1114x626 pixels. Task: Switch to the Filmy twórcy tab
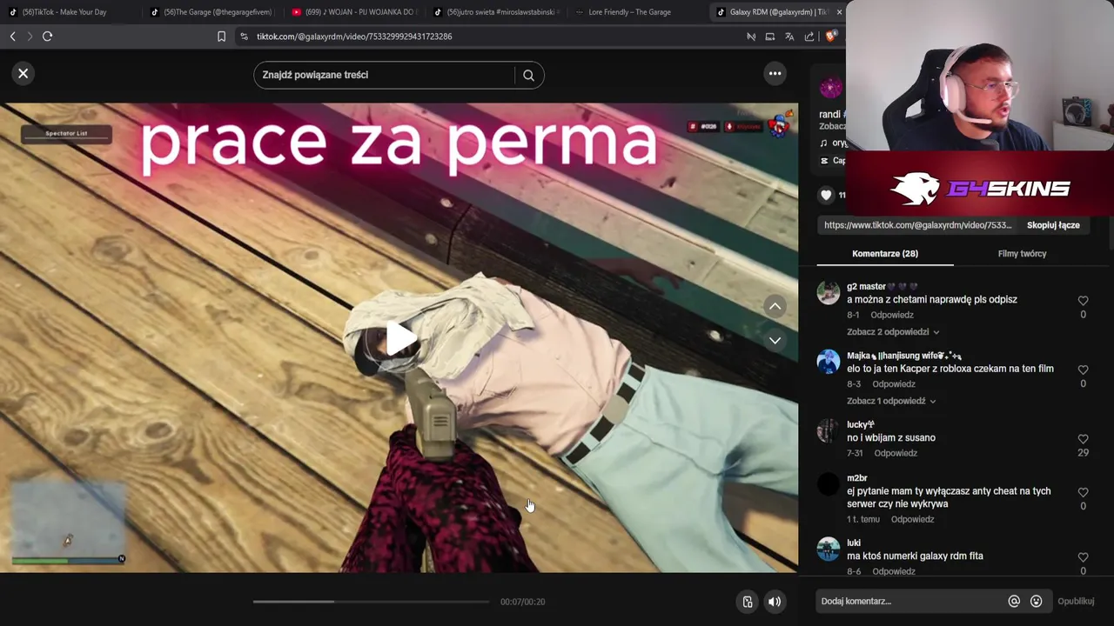coord(1022,254)
